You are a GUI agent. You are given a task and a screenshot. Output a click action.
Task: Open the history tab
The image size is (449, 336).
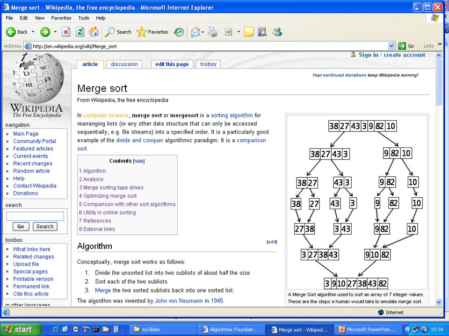208,64
